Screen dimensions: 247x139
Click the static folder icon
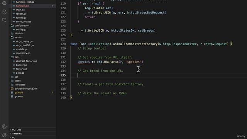click(x=12, y=81)
